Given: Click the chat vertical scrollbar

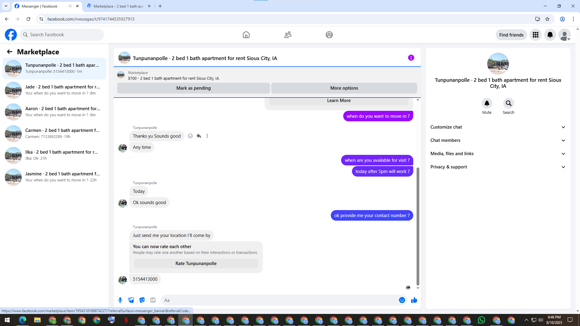Looking at the screenshot, I should tap(418, 226).
